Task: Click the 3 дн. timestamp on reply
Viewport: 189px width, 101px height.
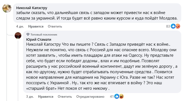Action: (x=30, y=97)
